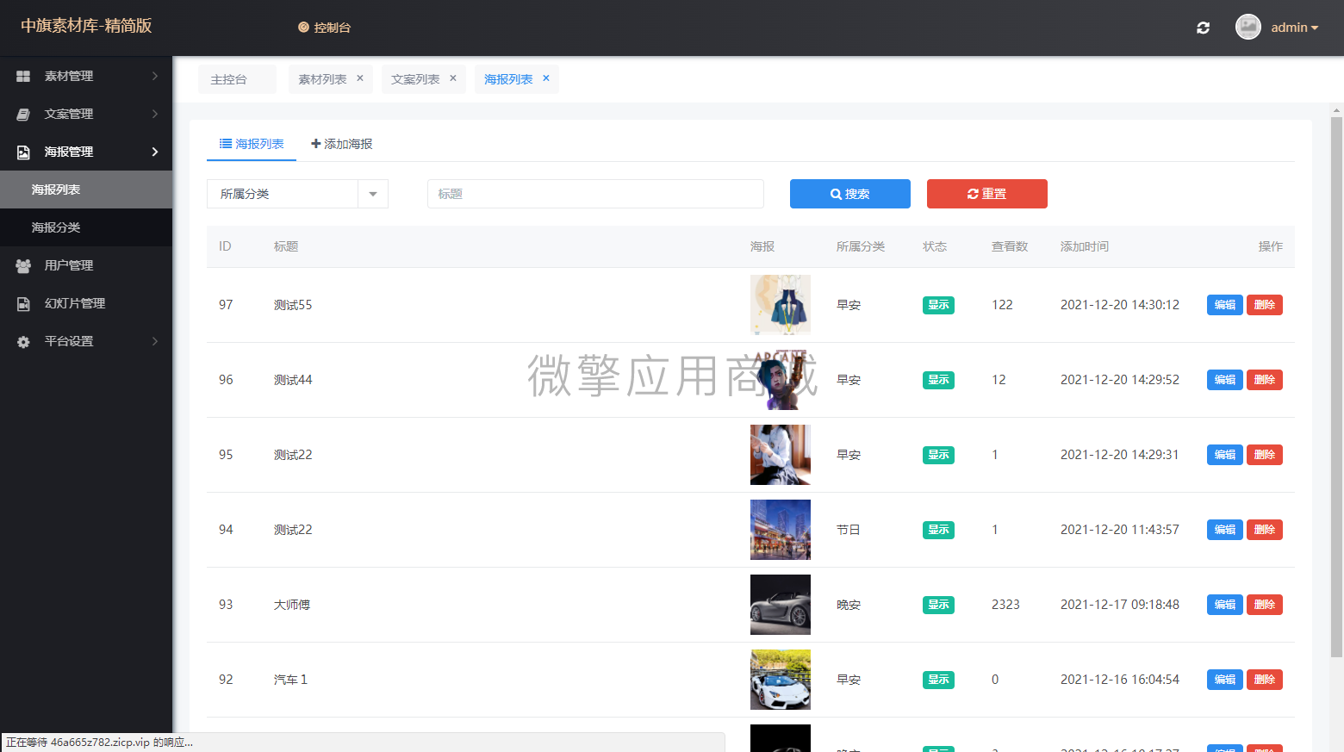This screenshot has height=752, width=1344.
Task: Click the 文案管理 book icon in sidebar
Action: 23,114
